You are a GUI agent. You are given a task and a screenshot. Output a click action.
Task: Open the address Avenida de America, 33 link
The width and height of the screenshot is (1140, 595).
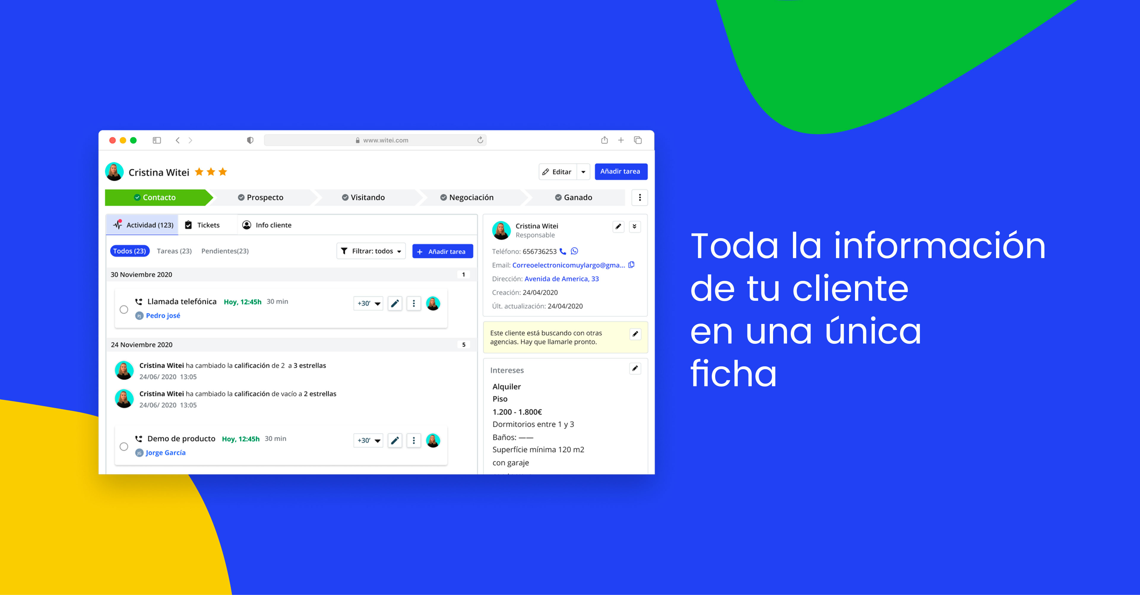(x=561, y=279)
